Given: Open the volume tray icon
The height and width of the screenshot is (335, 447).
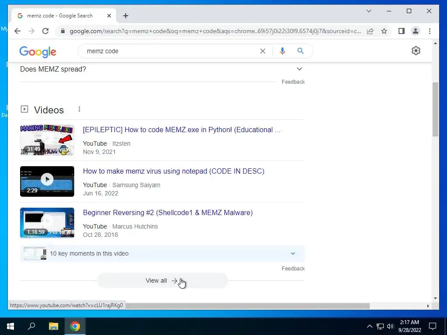Looking at the screenshot, I should [390, 326].
